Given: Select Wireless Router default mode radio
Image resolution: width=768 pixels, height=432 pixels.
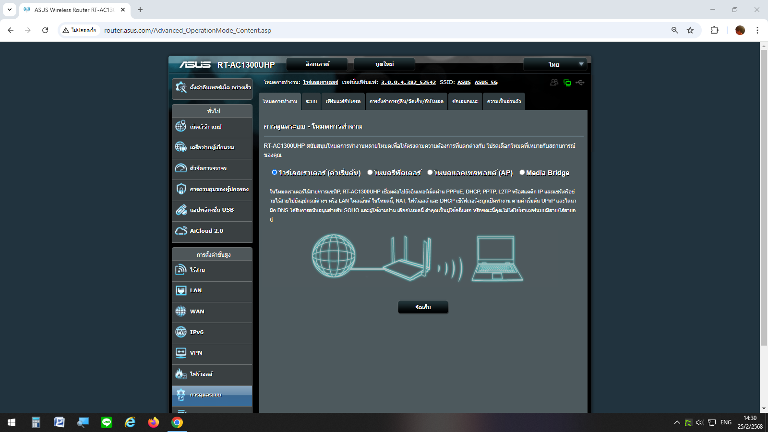Looking at the screenshot, I should tap(275, 172).
